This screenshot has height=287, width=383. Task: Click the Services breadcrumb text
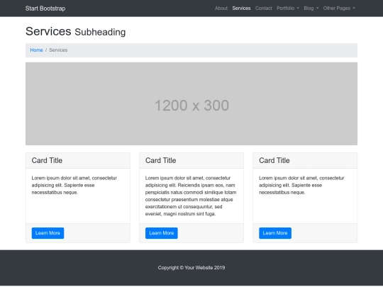(x=58, y=50)
